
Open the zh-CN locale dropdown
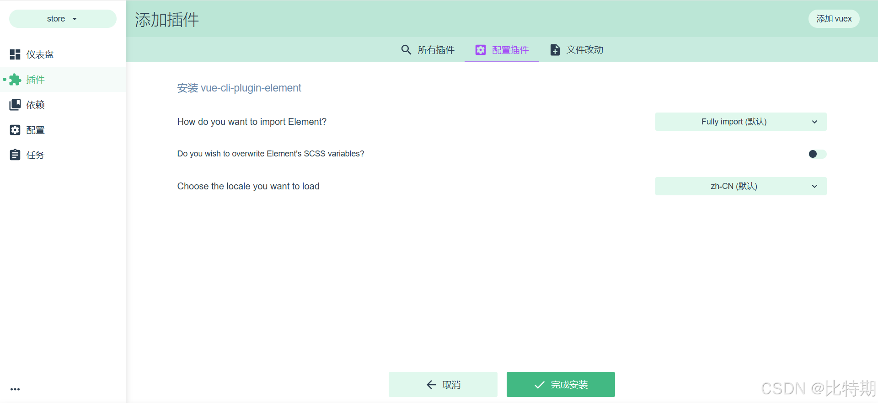(741, 186)
